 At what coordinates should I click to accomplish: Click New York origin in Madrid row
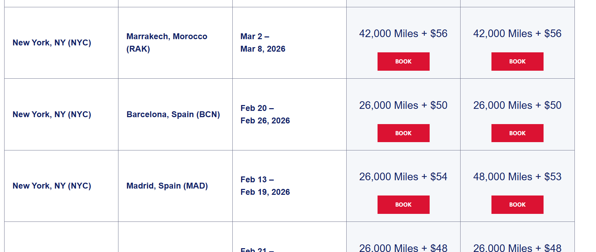(52, 186)
